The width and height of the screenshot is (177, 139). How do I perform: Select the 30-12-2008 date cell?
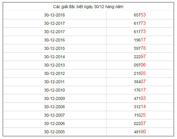click(54, 107)
